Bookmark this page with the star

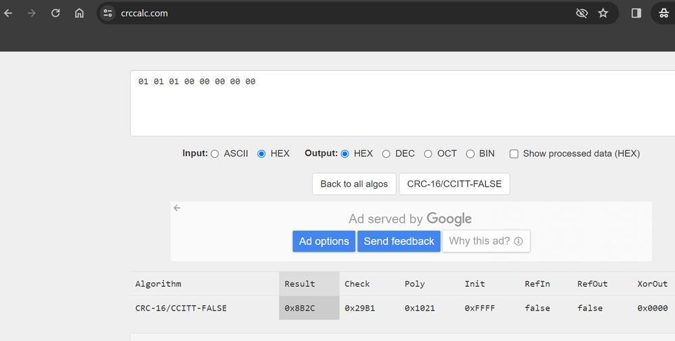[603, 13]
